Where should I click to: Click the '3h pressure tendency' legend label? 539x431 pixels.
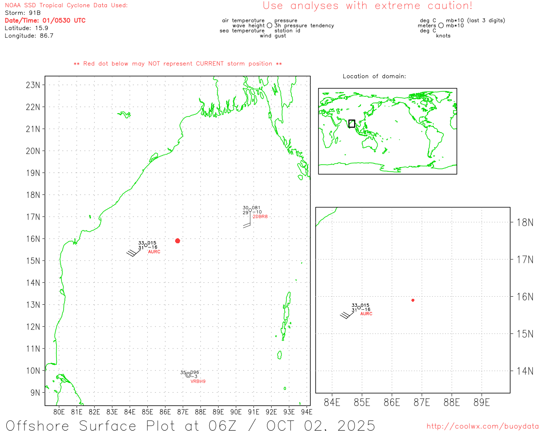304,26
